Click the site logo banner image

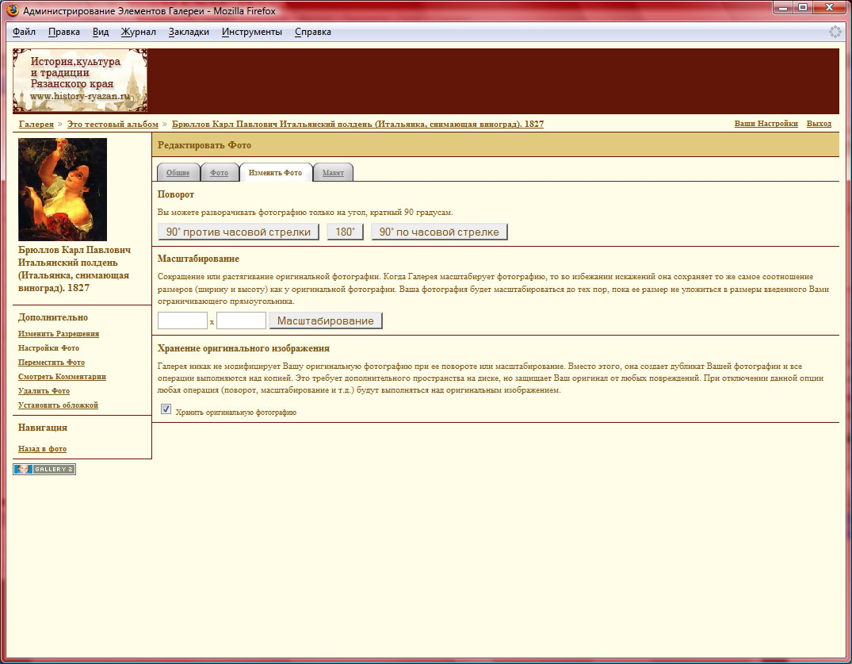pos(80,80)
